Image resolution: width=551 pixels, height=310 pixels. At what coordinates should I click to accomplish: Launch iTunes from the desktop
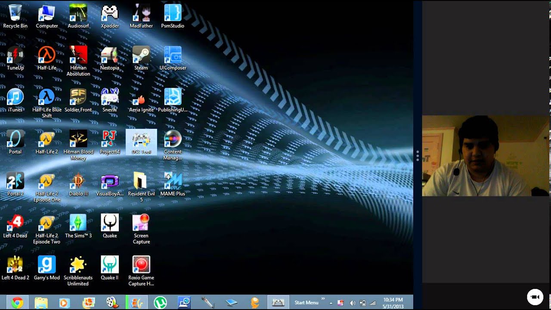15,101
